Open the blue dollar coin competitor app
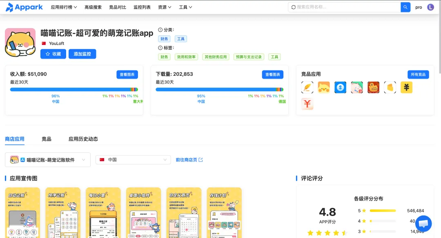 [x=340, y=87]
